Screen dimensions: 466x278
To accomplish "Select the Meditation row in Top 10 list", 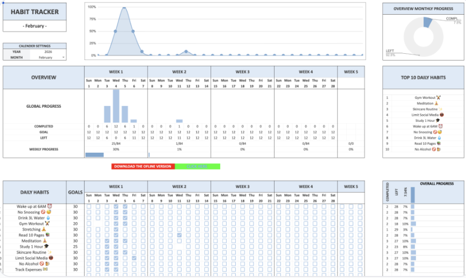I will click(423, 103).
